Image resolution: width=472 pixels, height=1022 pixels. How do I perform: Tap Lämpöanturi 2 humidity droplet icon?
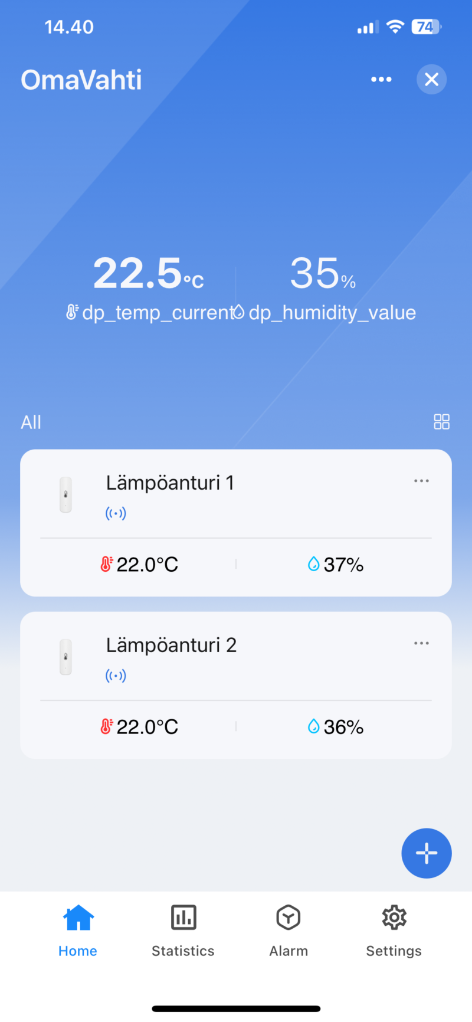tap(313, 726)
